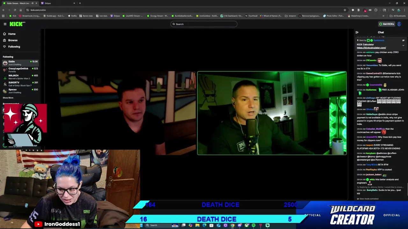The image size is (408, 229).
Task: Click the Kick search field
Action: pos(204,24)
